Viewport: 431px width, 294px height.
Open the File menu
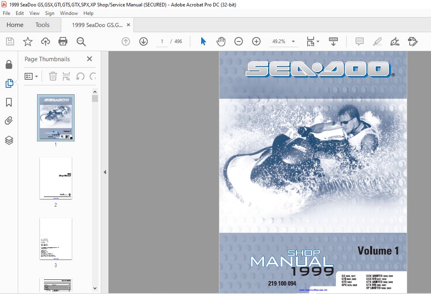coord(6,13)
